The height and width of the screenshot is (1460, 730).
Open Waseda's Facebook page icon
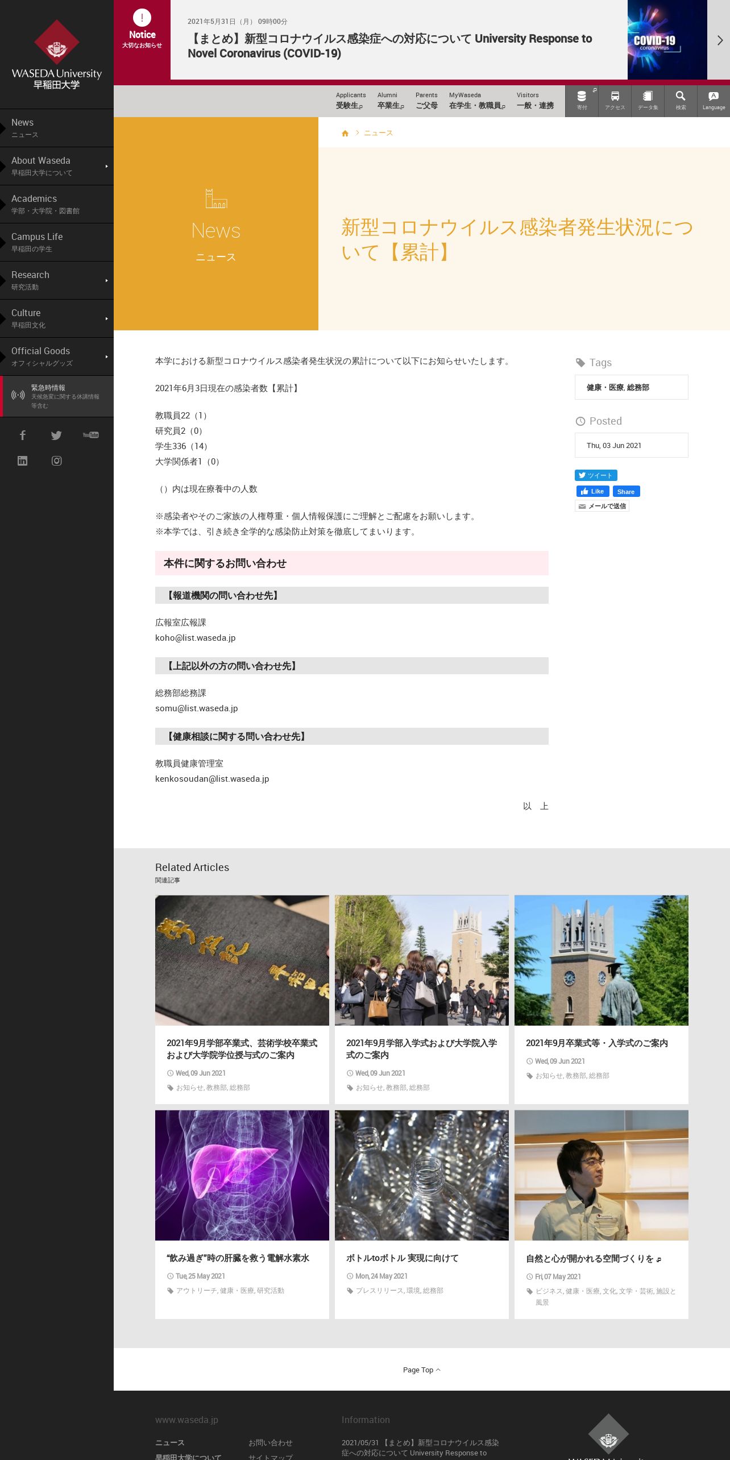click(23, 435)
